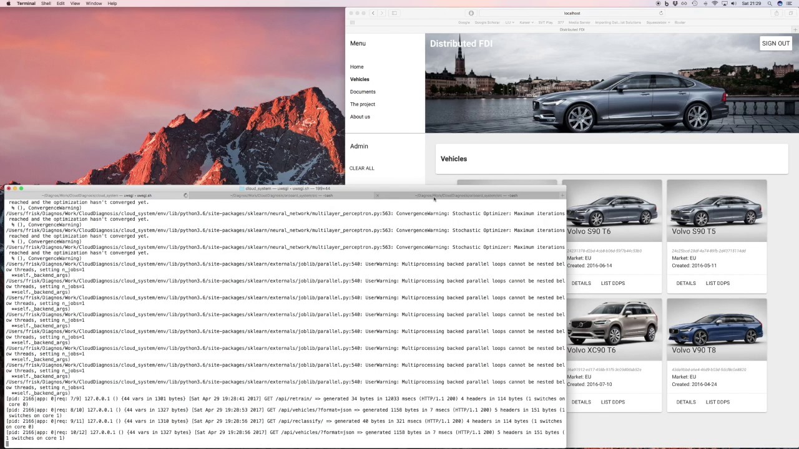Click the Volvo V90 T8 car thumbnail
Screen dimensions: 799x449
pos(717,329)
